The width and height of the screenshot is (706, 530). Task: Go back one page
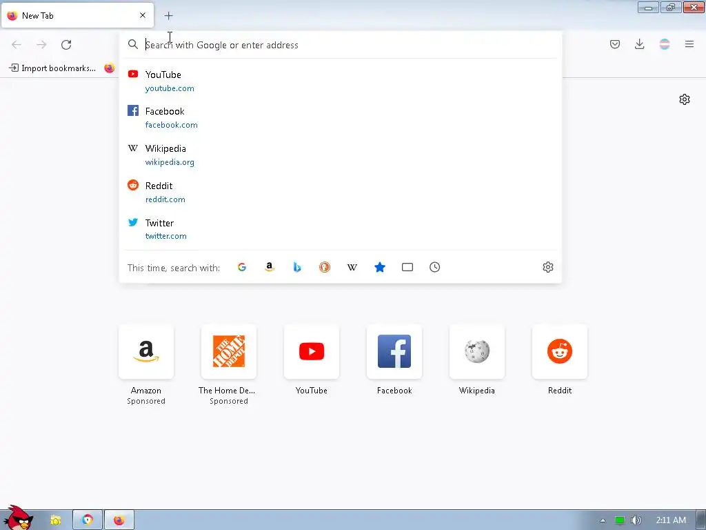tap(17, 45)
